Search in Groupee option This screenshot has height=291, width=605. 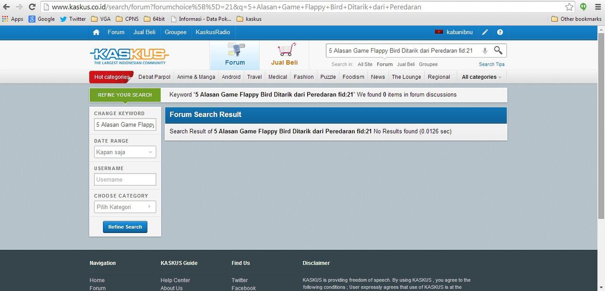point(428,64)
